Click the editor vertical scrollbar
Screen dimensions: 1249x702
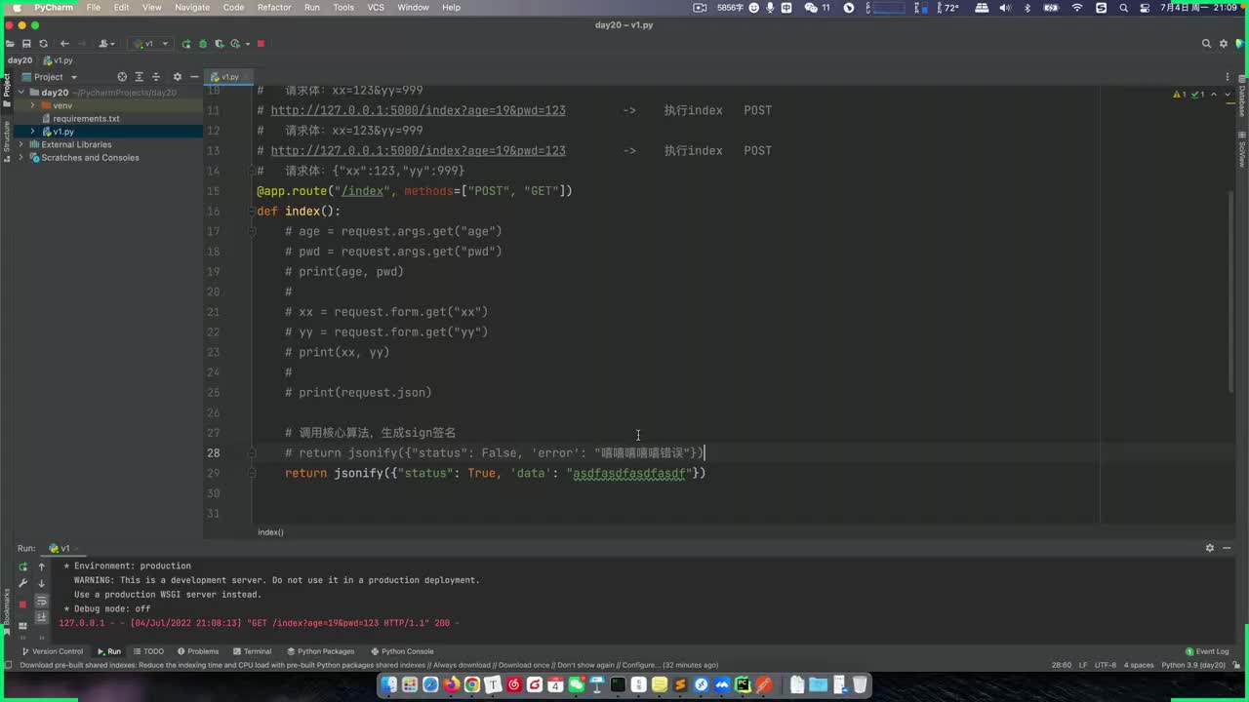1231,292
